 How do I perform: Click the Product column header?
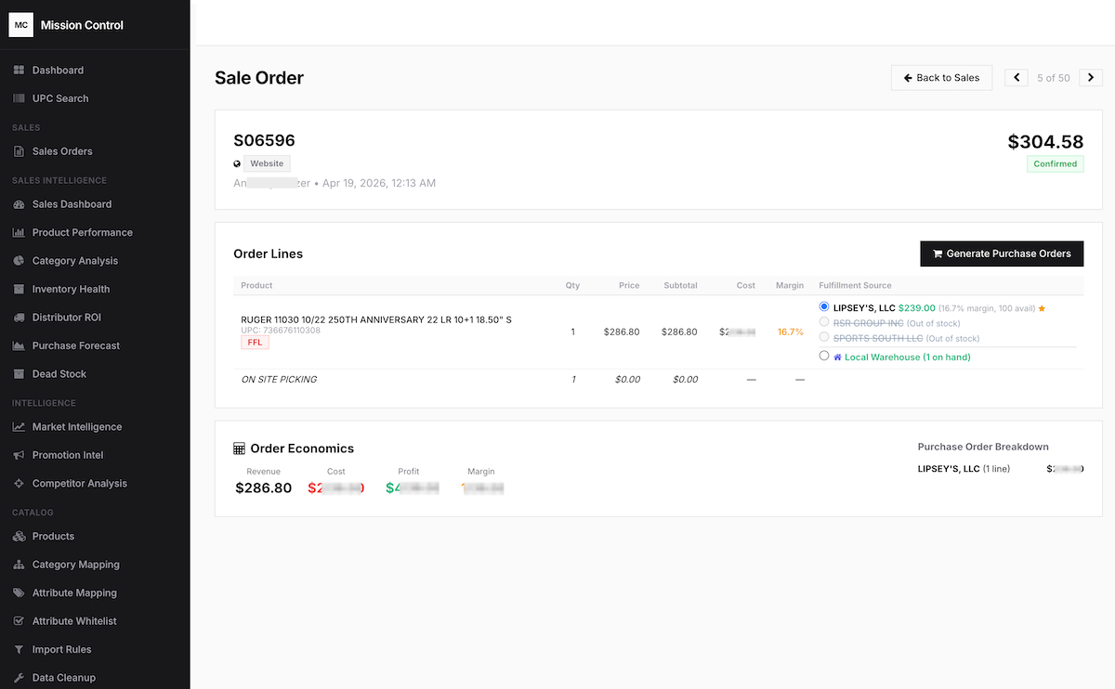256,286
